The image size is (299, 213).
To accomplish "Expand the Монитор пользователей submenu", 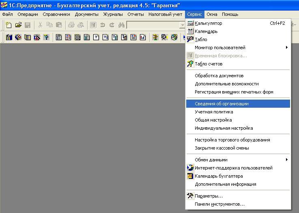I will pos(238,48).
